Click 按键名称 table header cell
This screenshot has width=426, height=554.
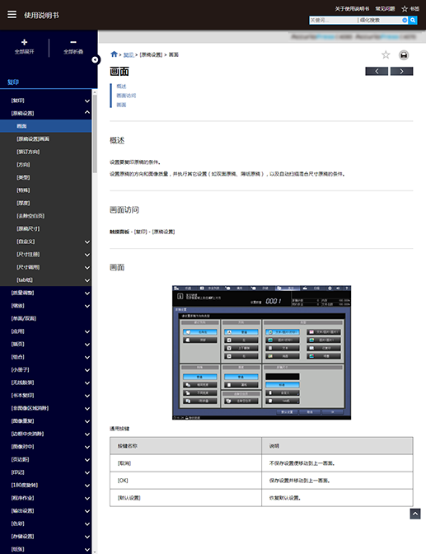pos(185,446)
